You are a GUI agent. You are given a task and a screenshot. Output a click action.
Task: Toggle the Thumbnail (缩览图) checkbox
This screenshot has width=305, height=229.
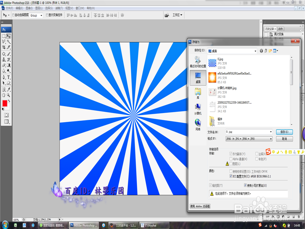click(x=210, y=185)
